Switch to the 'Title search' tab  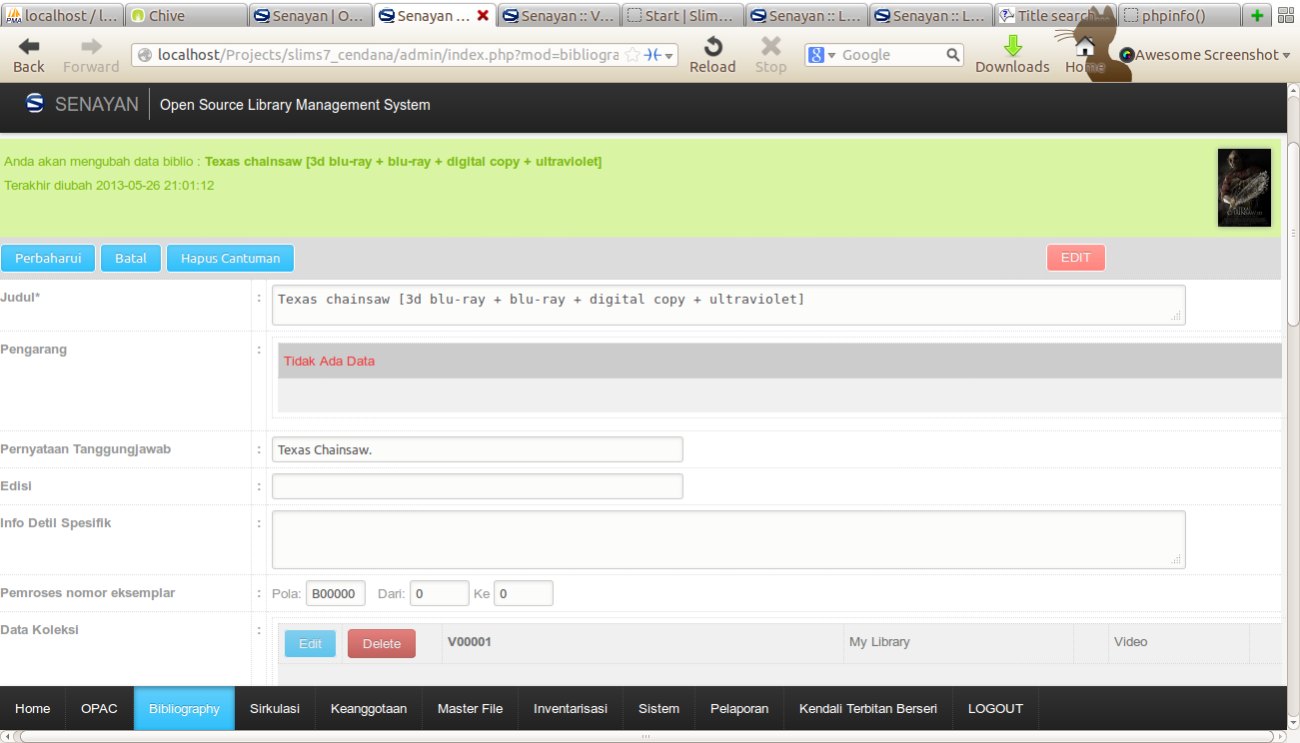(1054, 16)
